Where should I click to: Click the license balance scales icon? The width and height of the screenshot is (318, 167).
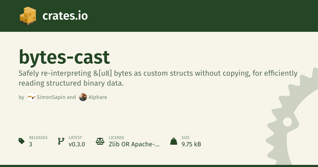coord(100,141)
